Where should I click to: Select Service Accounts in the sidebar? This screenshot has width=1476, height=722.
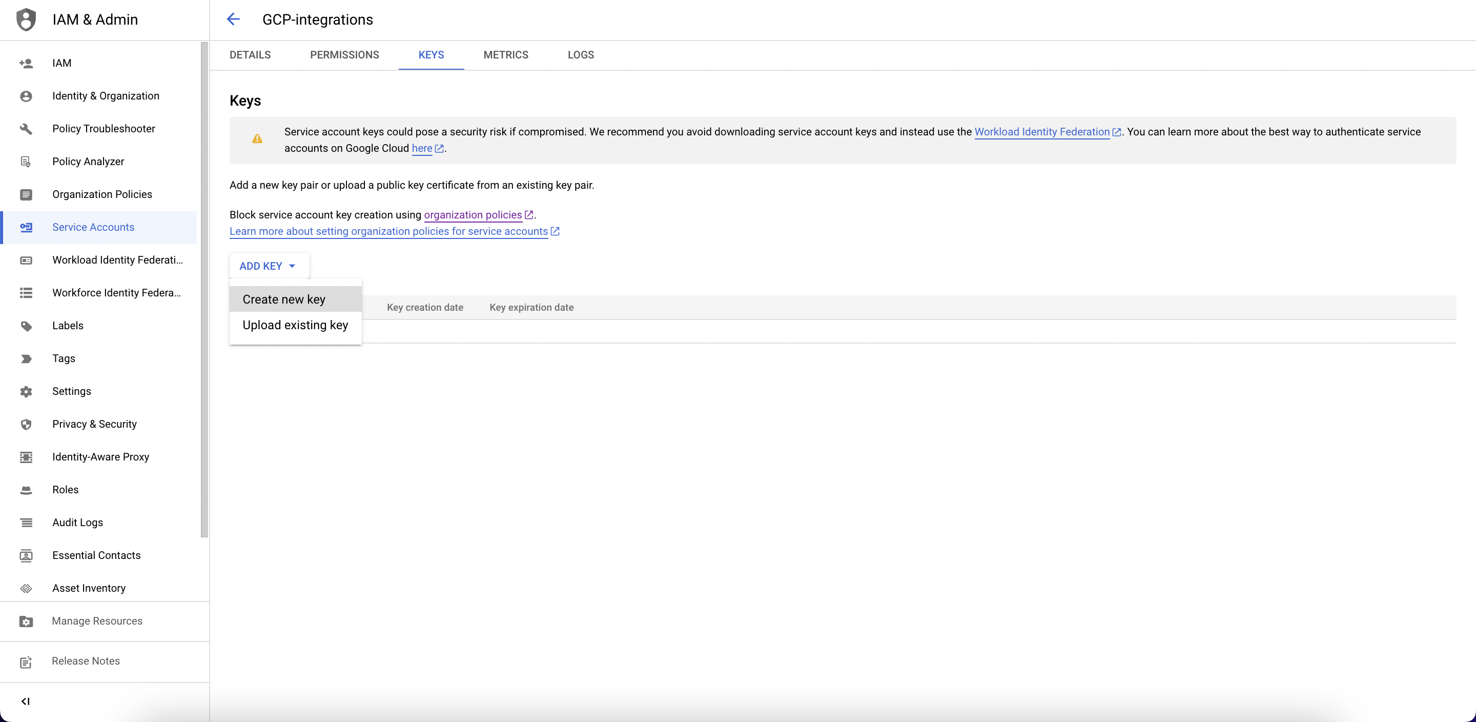click(98, 227)
